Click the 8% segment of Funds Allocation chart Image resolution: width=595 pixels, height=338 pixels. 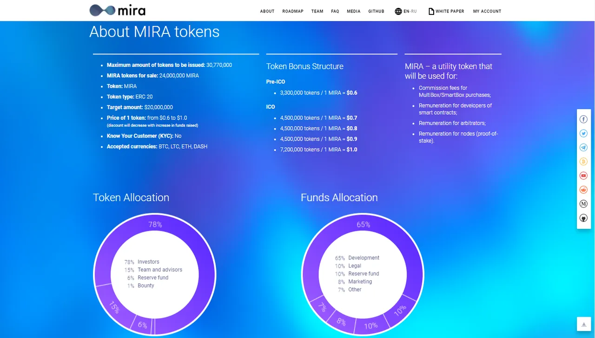click(x=342, y=321)
